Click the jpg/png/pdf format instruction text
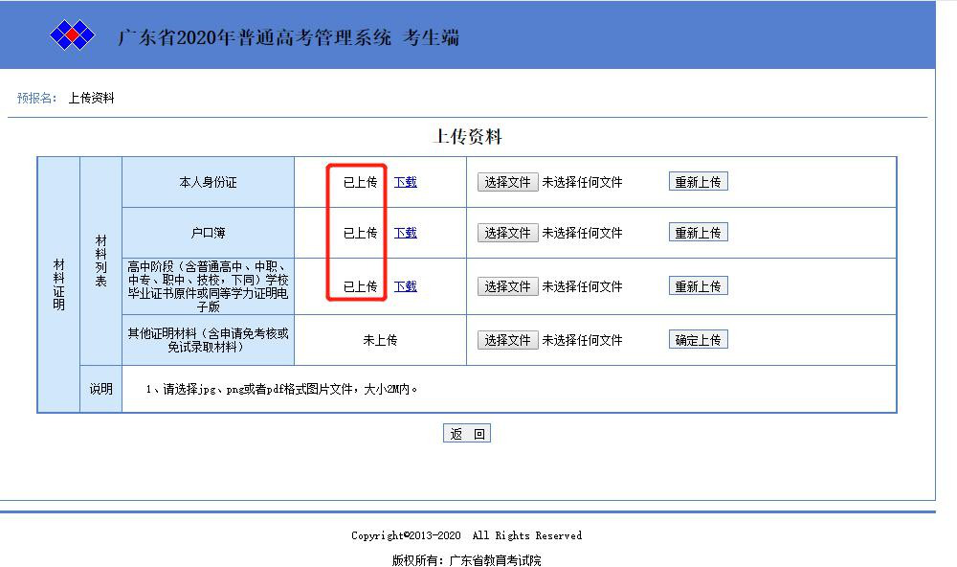 (x=281, y=389)
